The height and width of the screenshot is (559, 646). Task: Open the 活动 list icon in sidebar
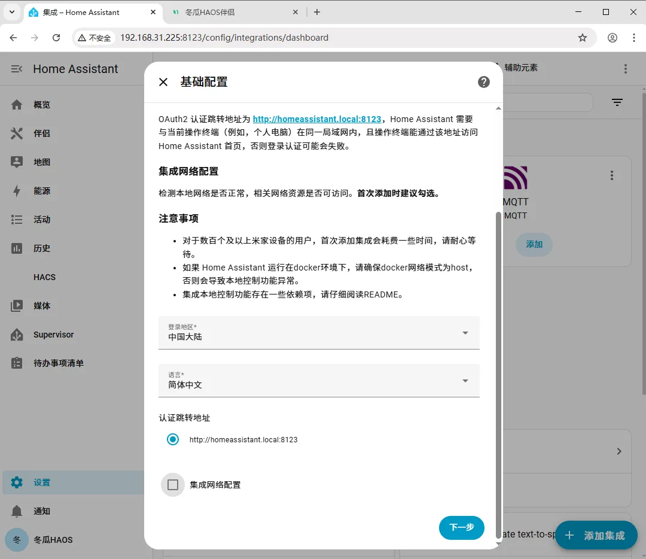(17, 219)
